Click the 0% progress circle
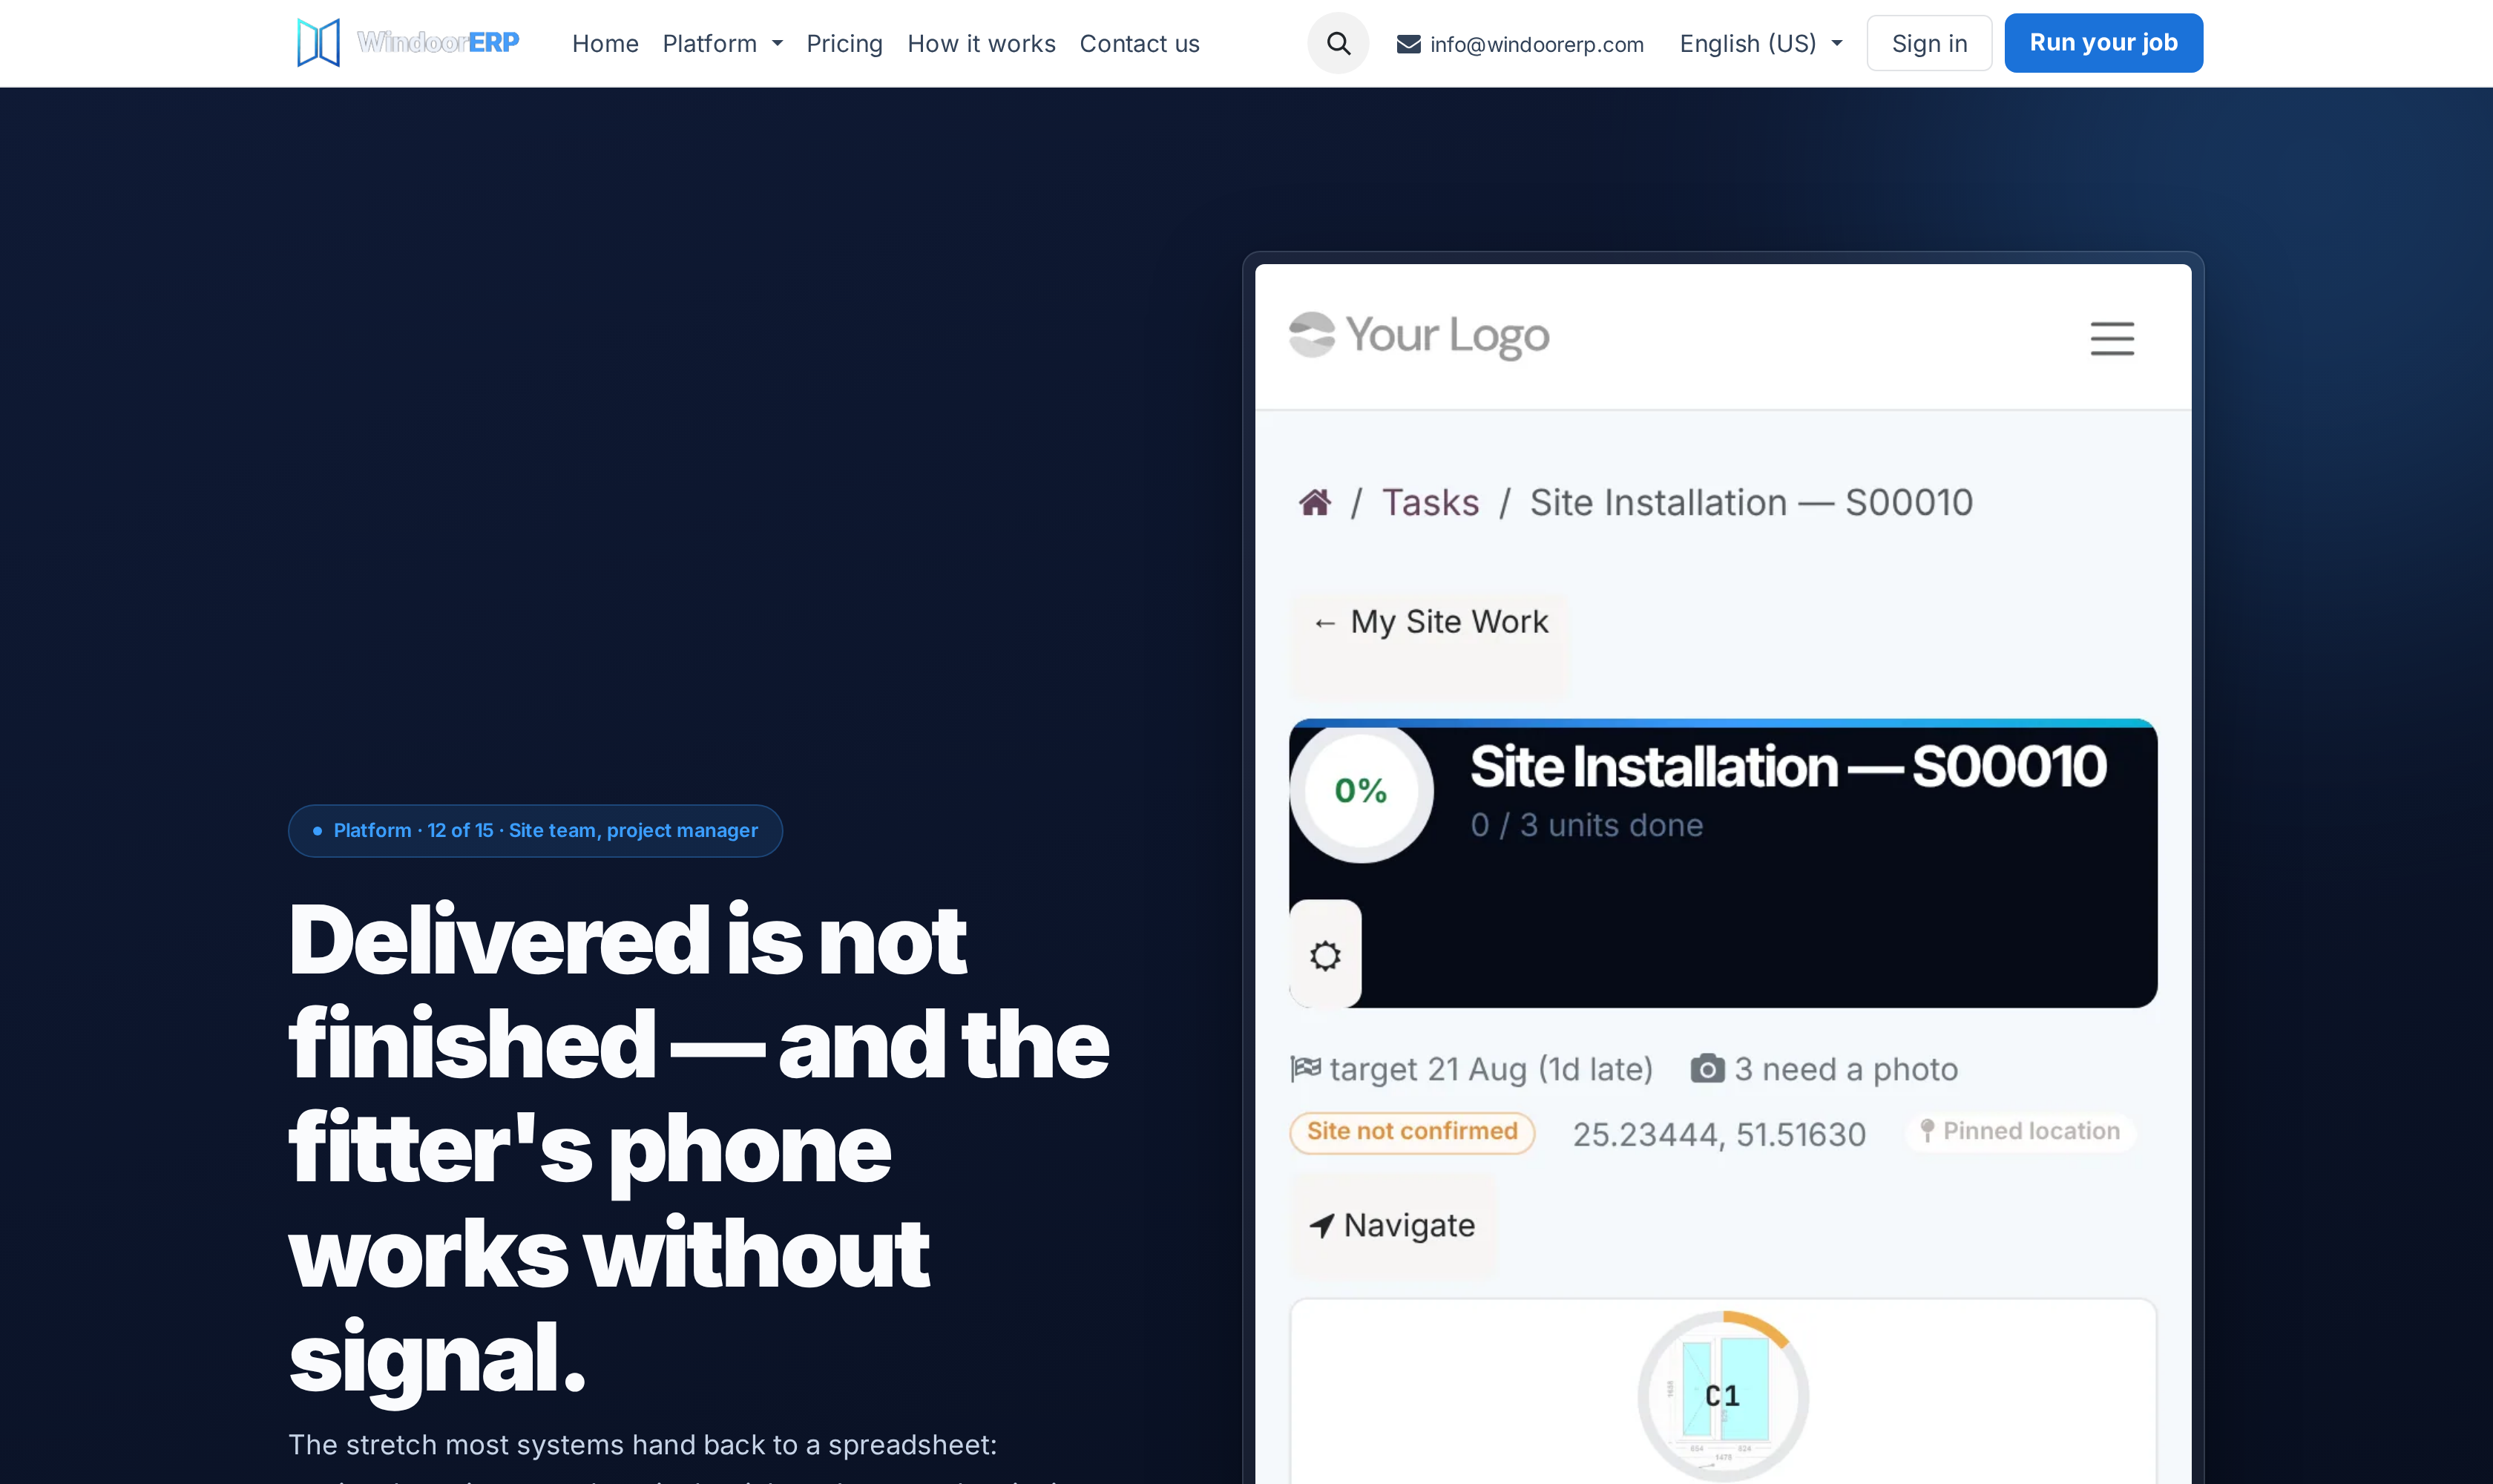This screenshot has width=2493, height=1484. pyautogui.click(x=1361, y=790)
